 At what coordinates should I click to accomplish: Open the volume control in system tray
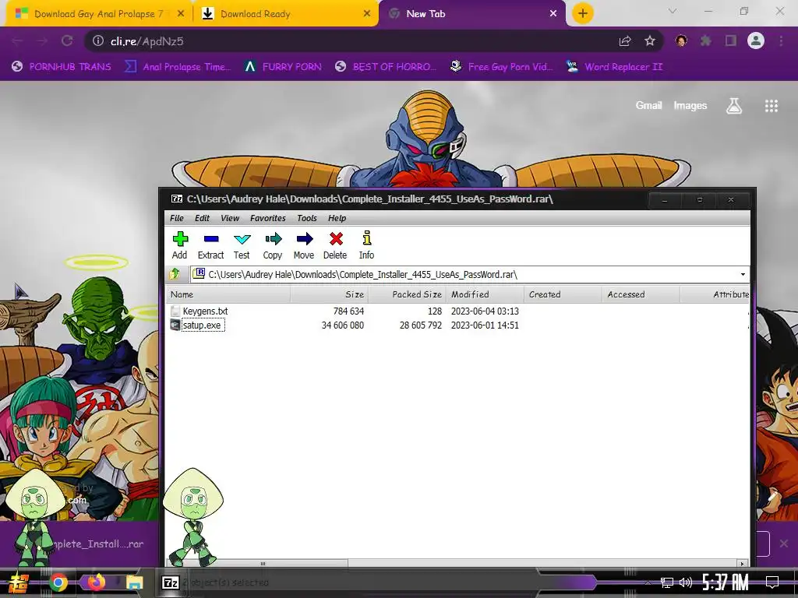point(686,582)
